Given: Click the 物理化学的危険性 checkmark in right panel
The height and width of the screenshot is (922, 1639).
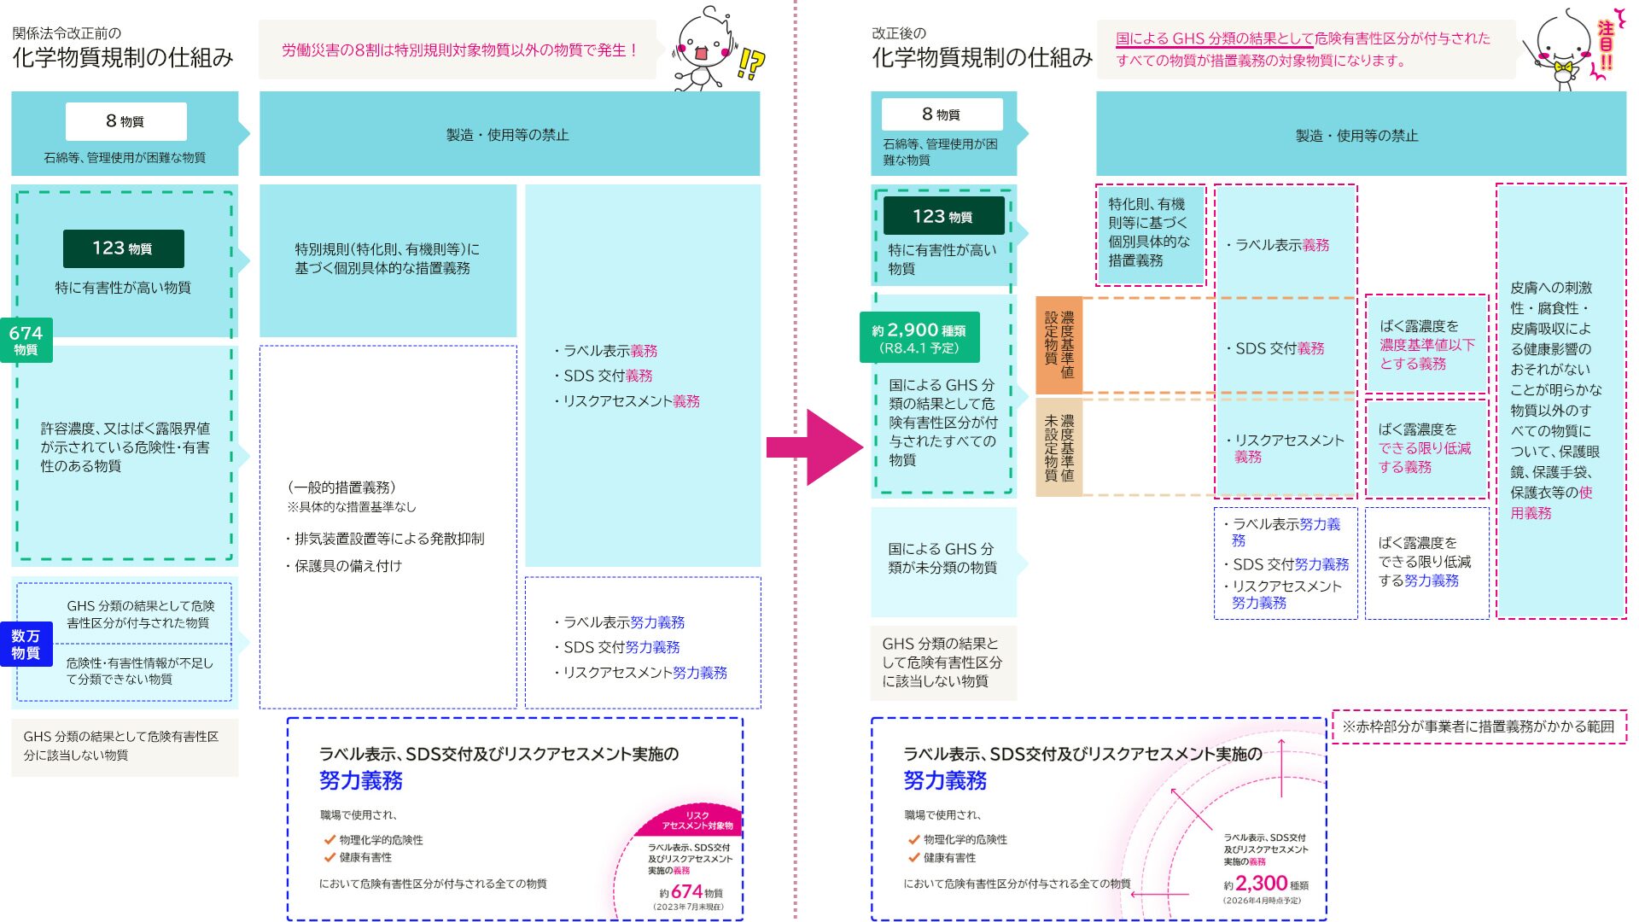Looking at the screenshot, I should (914, 840).
